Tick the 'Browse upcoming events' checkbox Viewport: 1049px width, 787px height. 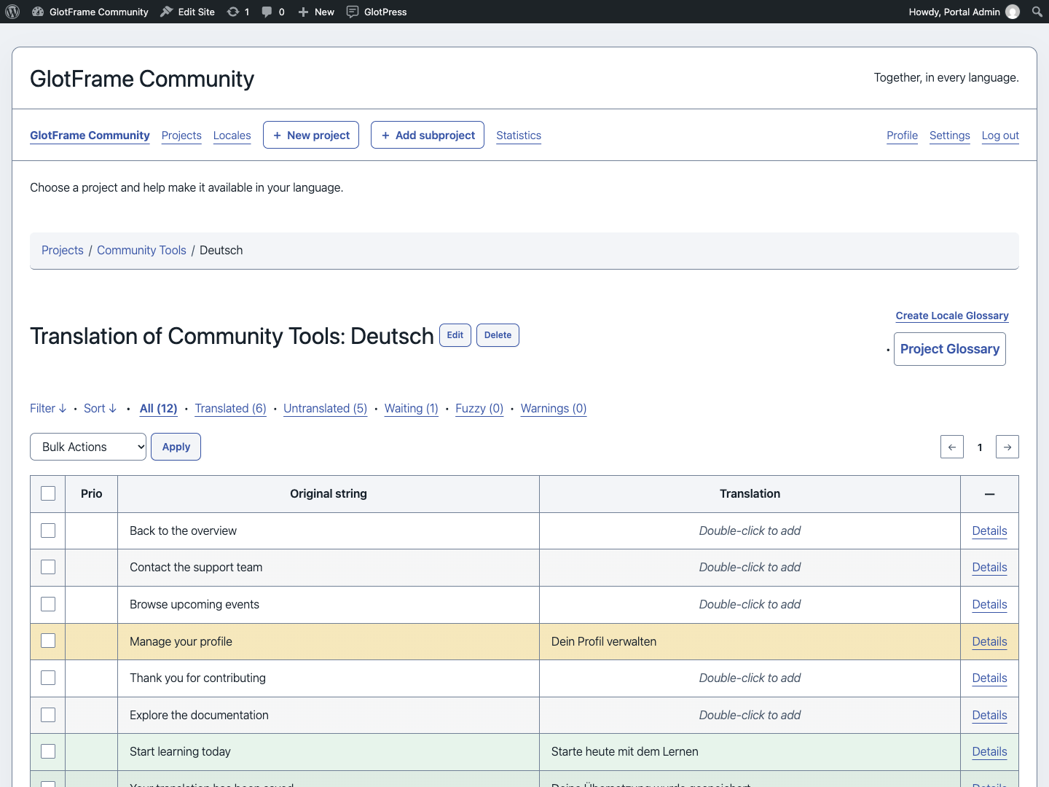(48, 604)
